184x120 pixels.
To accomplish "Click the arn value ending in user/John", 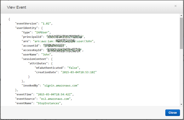I will 64,41.
